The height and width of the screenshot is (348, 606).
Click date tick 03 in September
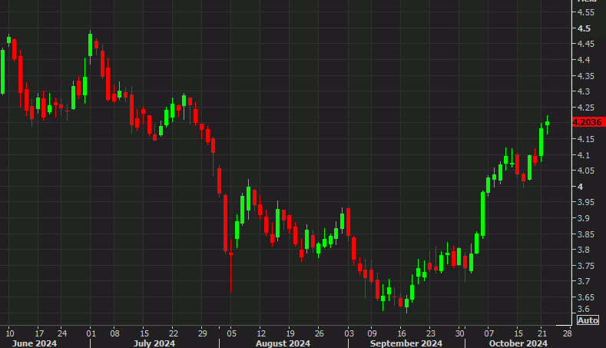point(349,333)
